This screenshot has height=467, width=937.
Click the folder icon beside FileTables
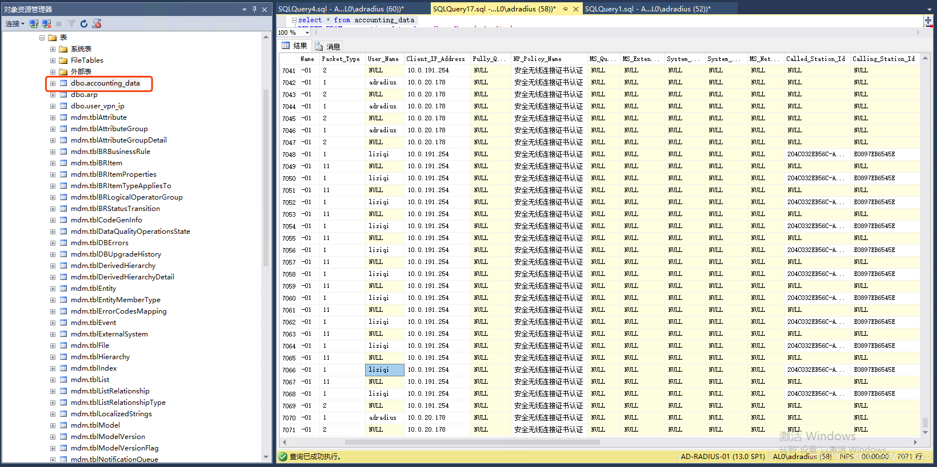point(63,60)
